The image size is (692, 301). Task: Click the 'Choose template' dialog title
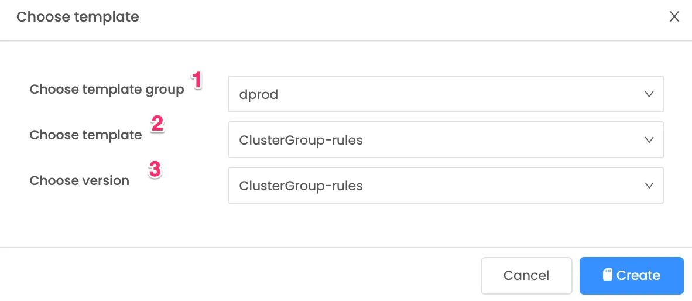point(78,17)
